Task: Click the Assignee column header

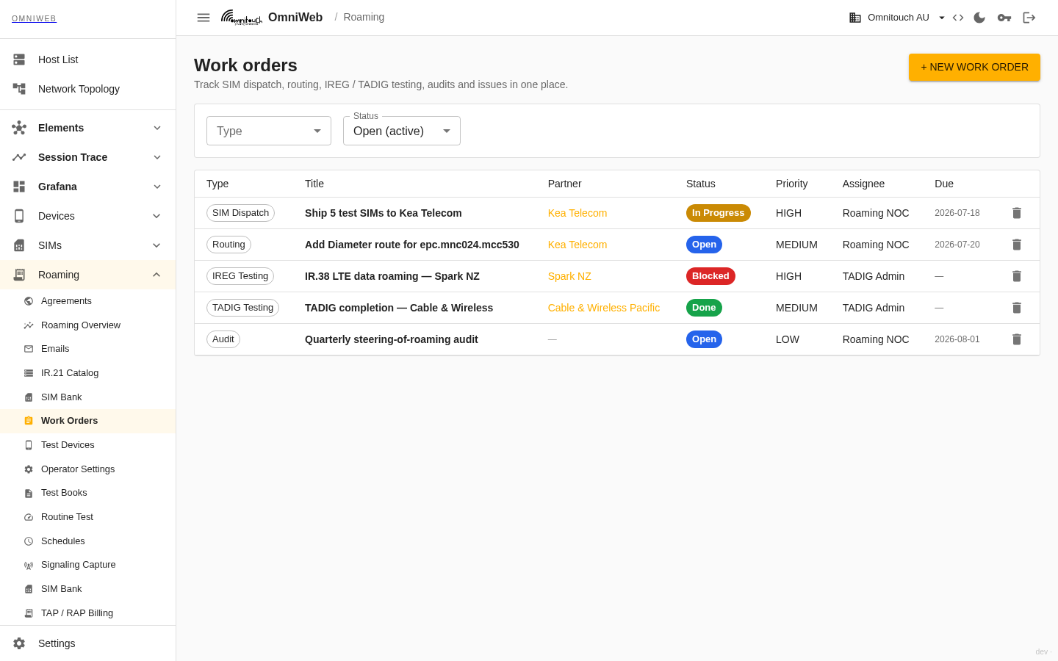Action: 864,184
